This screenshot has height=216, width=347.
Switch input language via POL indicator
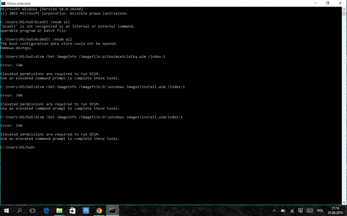coord(320,211)
